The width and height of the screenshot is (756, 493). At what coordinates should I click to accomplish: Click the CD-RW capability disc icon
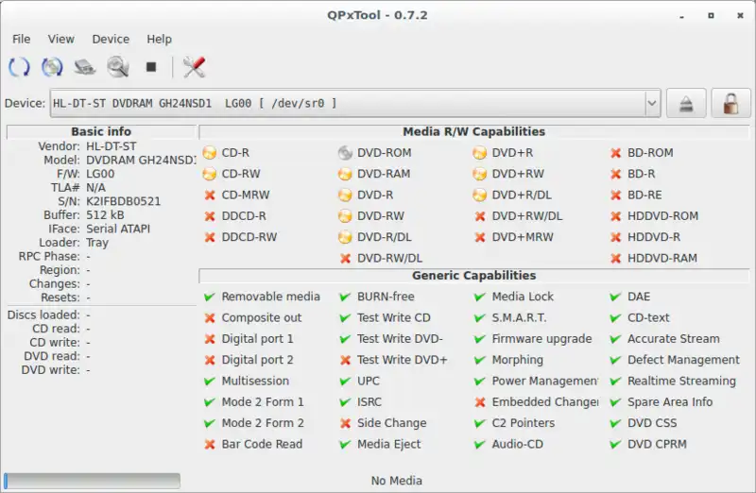coord(209,174)
